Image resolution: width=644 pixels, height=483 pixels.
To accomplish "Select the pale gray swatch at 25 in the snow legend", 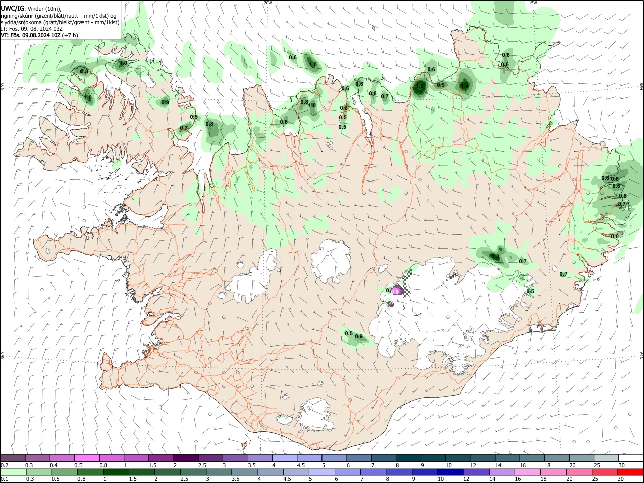I will 606,458.
